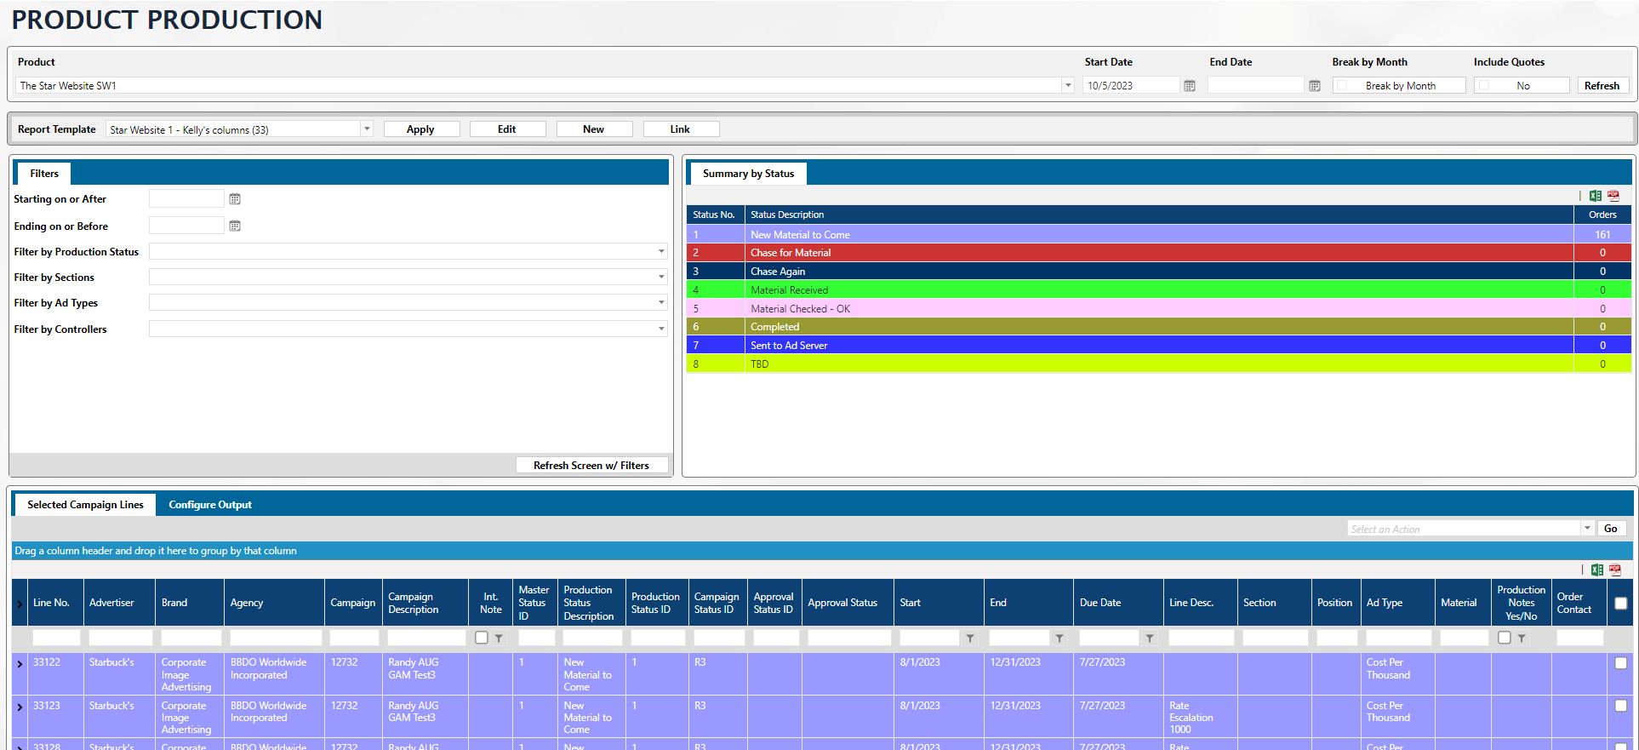
Task: Switch to the Configure Output tab
Action: [x=210, y=505]
